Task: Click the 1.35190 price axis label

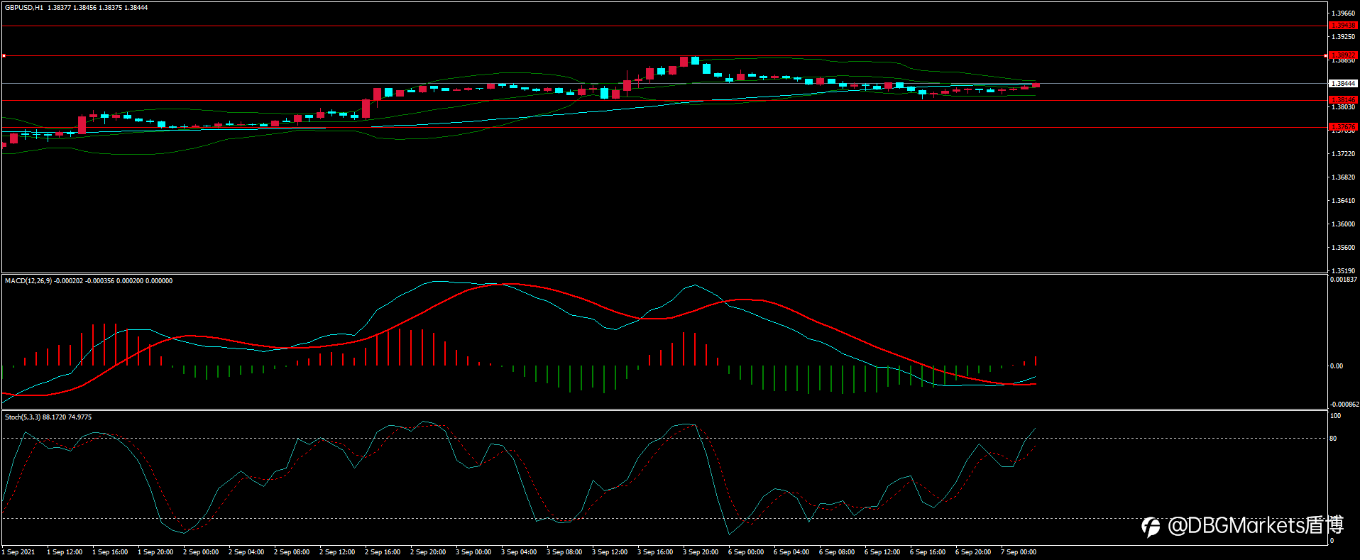Action: 1343,271
